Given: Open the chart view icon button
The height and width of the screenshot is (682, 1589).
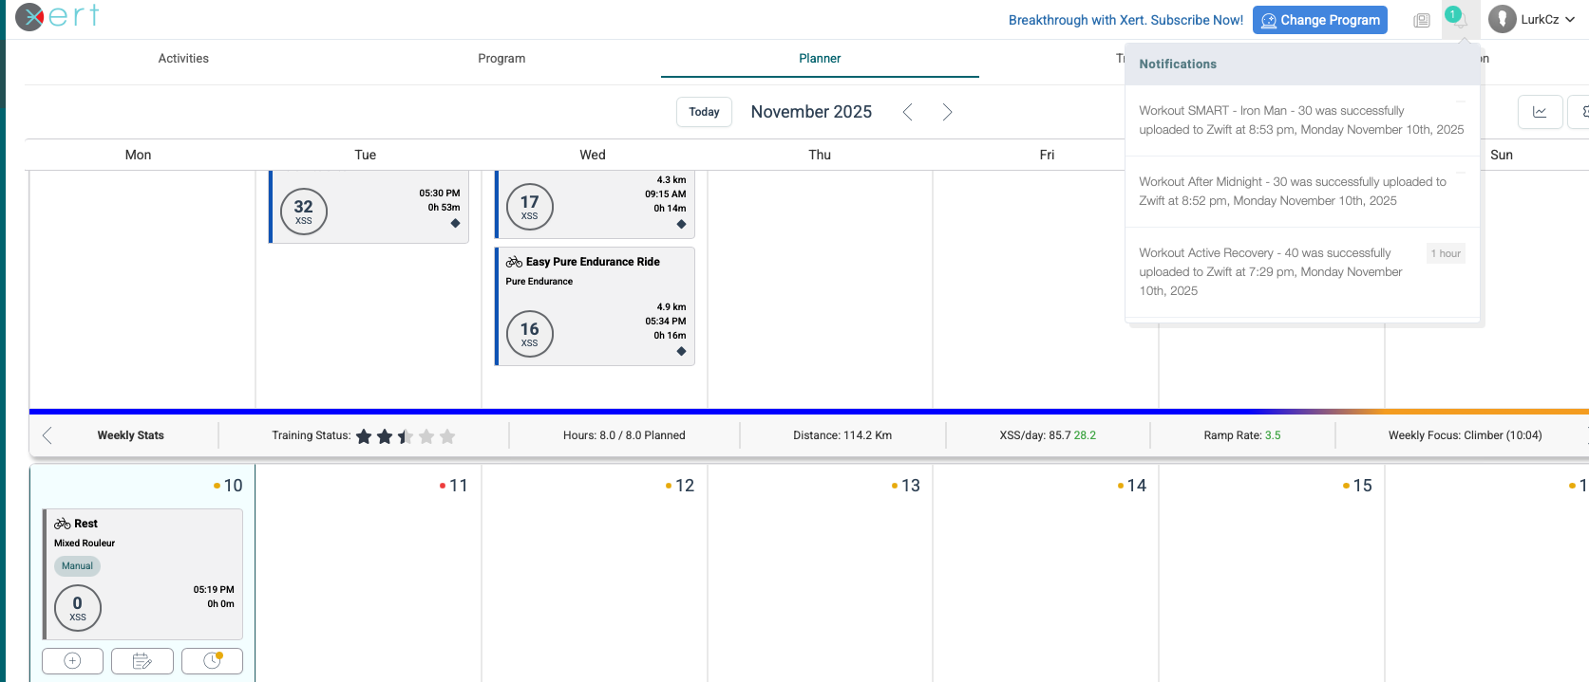Looking at the screenshot, I should 1540,112.
